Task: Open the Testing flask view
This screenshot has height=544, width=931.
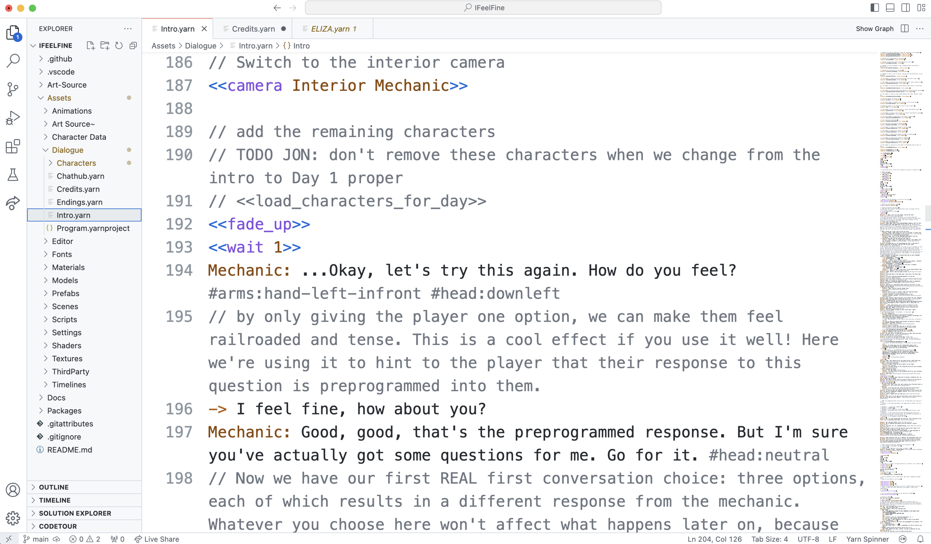Action: point(13,175)
